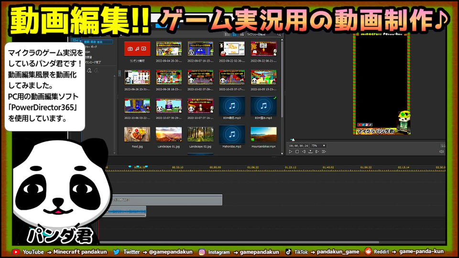Click timeline ruler at 01;40;02
This screenshot has height=258, width=459.
328,168
